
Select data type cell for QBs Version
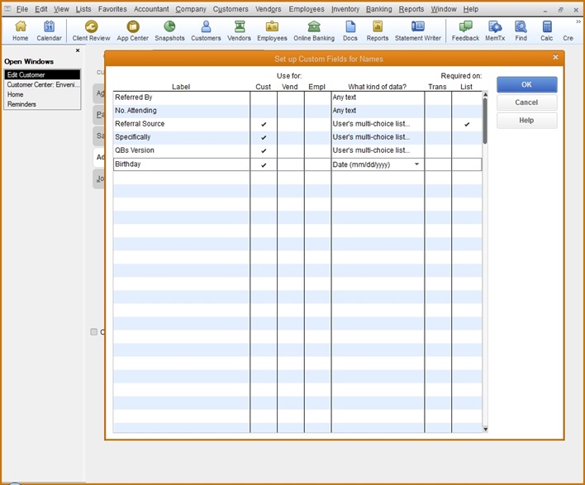[x=378, y=150]
